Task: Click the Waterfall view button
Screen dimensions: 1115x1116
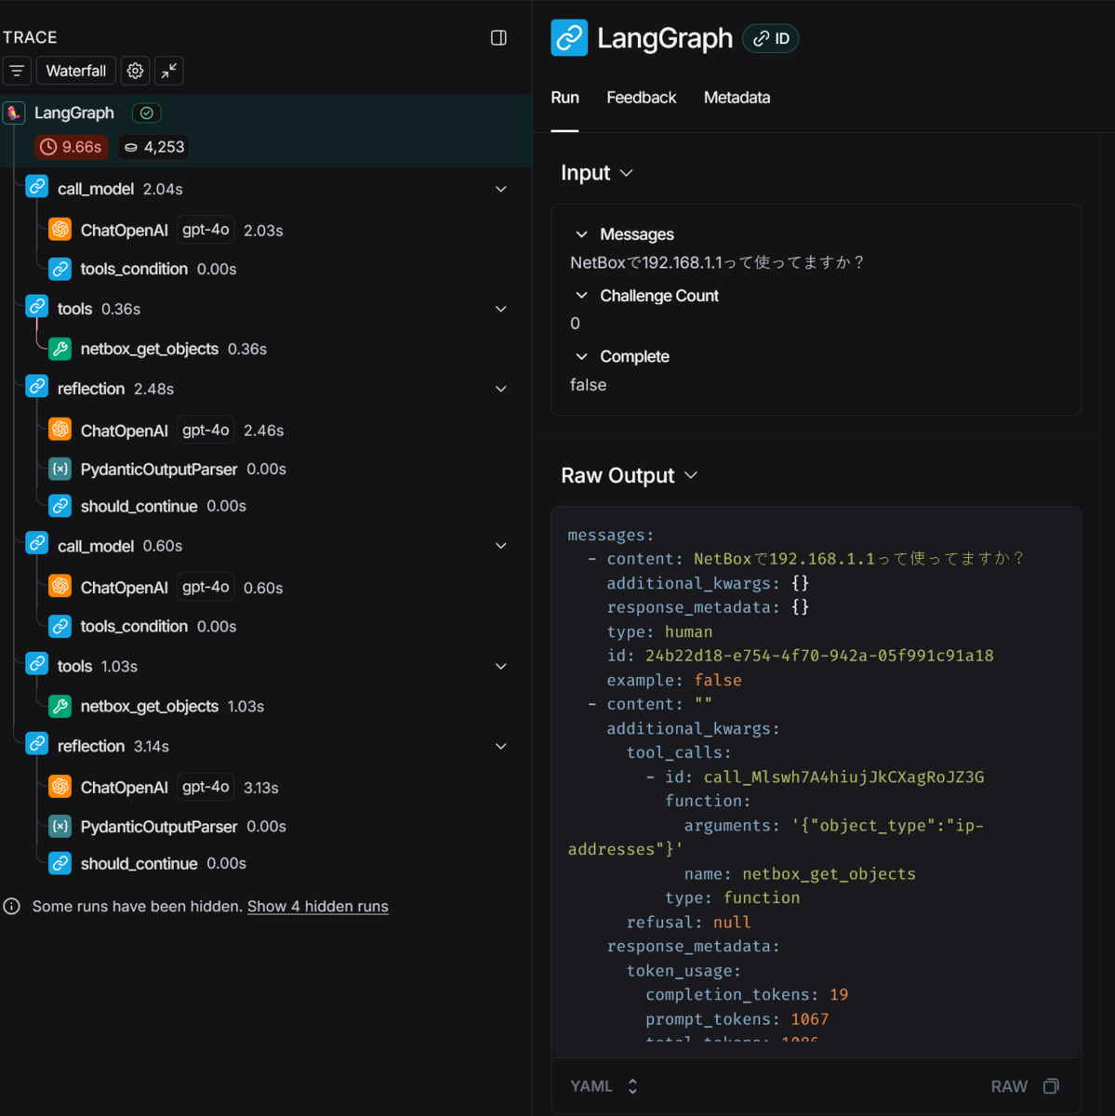Action: (76, 71)
